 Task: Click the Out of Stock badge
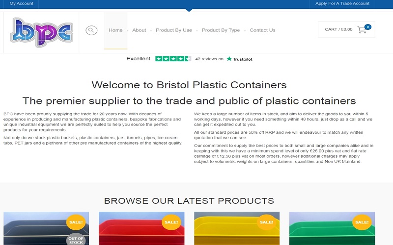pos(76,240)
